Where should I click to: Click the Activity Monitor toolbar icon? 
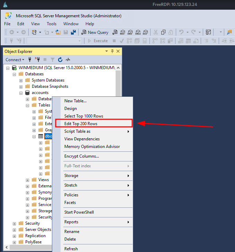pyautogui.click(x=208, y=32)
